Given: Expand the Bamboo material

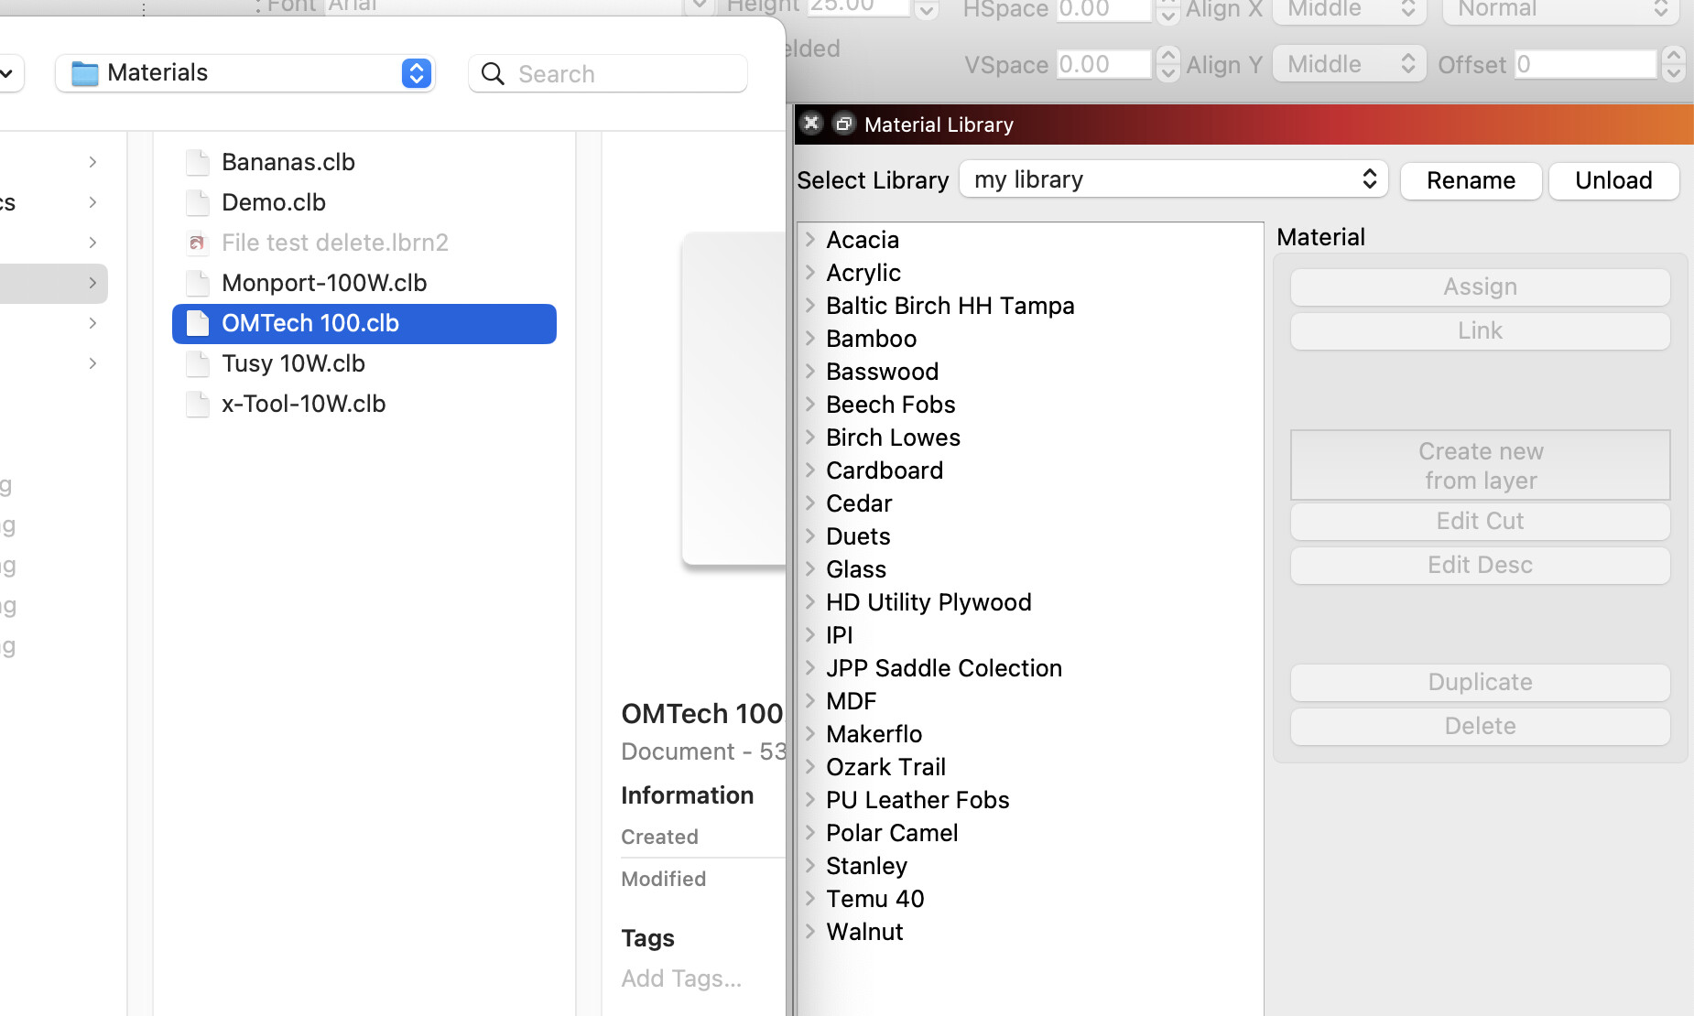Looking at the screenshot, I should (810, 339).
